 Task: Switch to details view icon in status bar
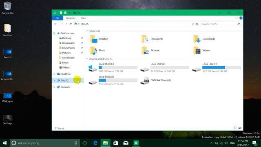[235, 128]
